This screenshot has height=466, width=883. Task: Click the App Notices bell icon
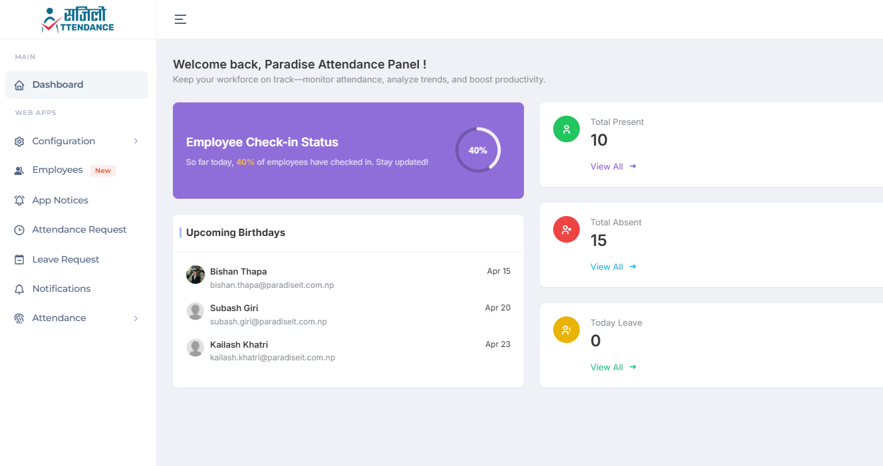[x=19, y=200]
